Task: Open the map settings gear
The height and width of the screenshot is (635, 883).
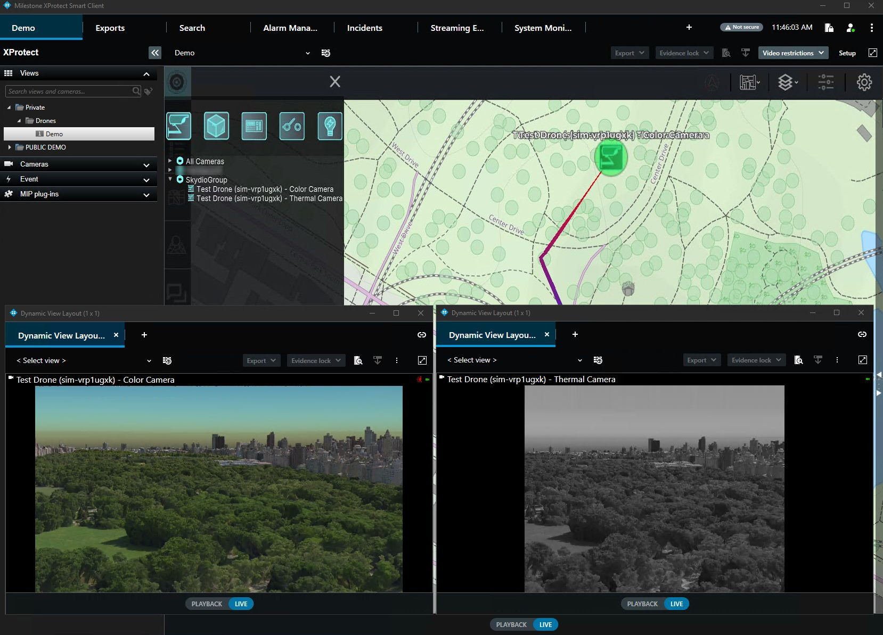Action: pyautogui.click(x=864, y=82)
